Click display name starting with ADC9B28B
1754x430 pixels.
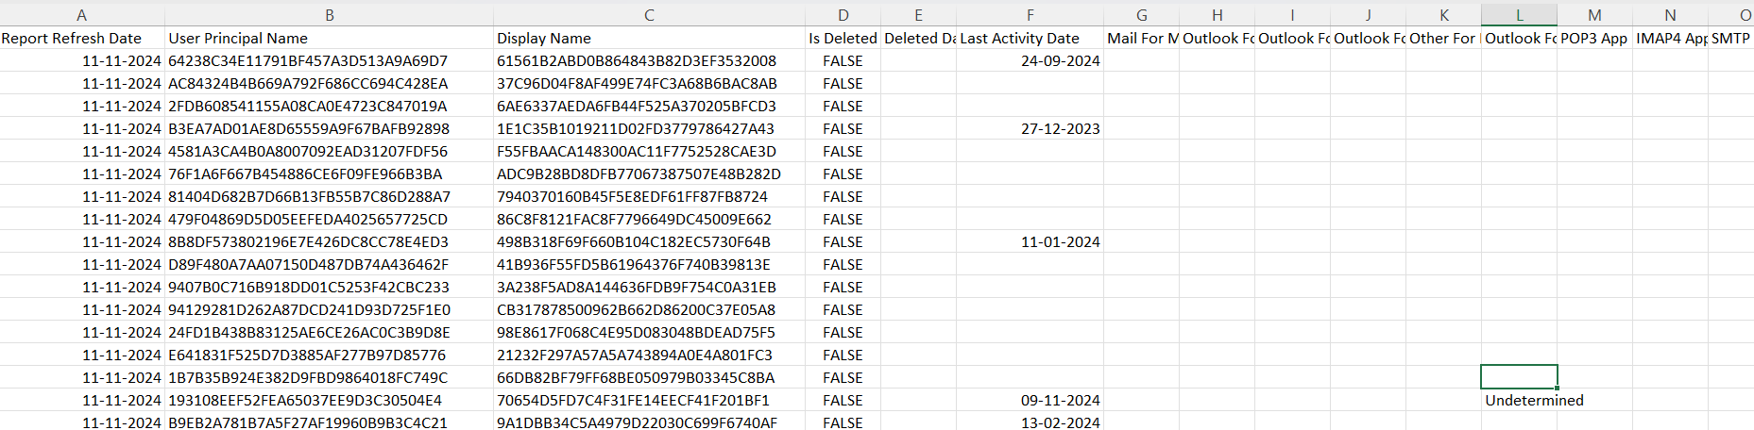(x=639, y=174)
